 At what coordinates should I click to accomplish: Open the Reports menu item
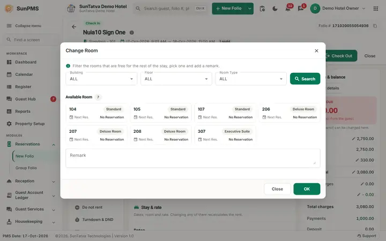click(23, 111)
